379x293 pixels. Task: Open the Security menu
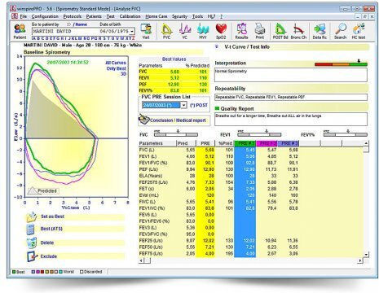point(179,16)
